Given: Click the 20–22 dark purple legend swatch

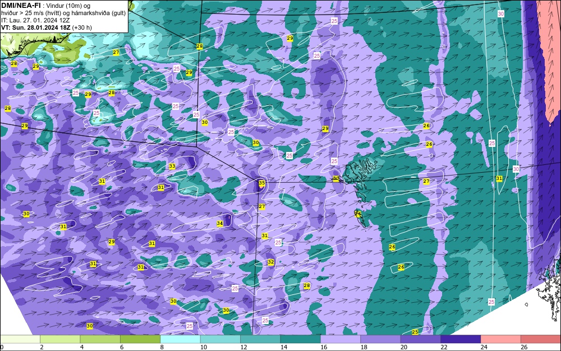Looking at the screenshot, I should 421,339.
